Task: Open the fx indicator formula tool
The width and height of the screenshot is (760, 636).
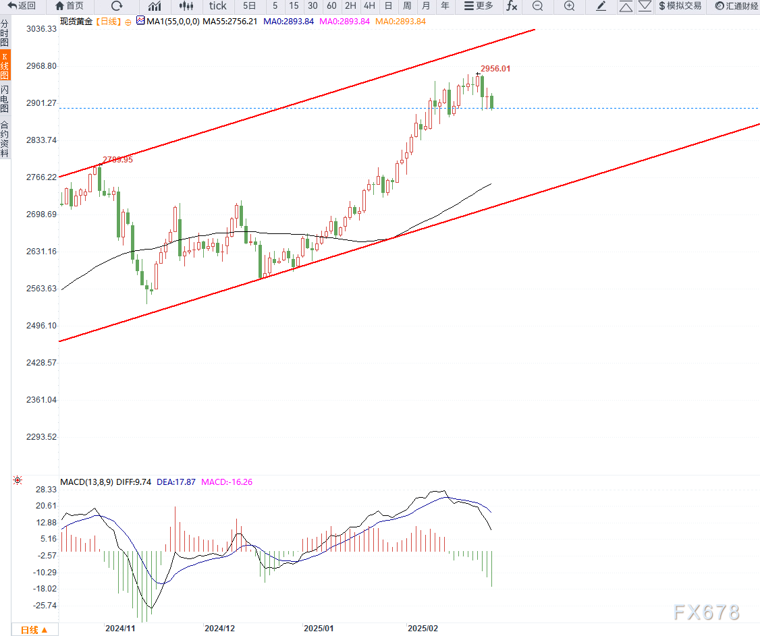Action: point(512,6)
